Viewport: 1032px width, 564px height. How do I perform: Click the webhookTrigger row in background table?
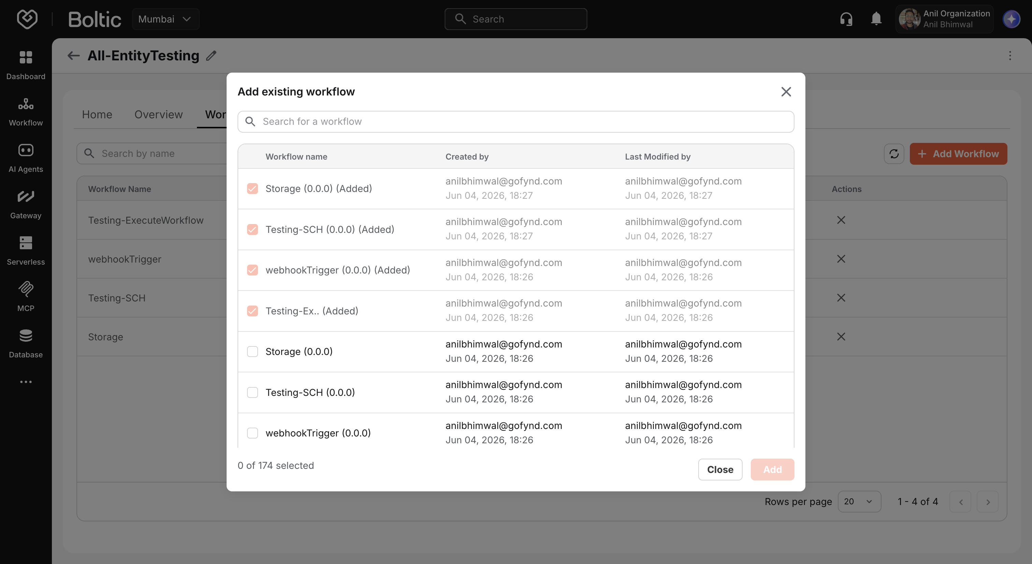pos(125,259)
